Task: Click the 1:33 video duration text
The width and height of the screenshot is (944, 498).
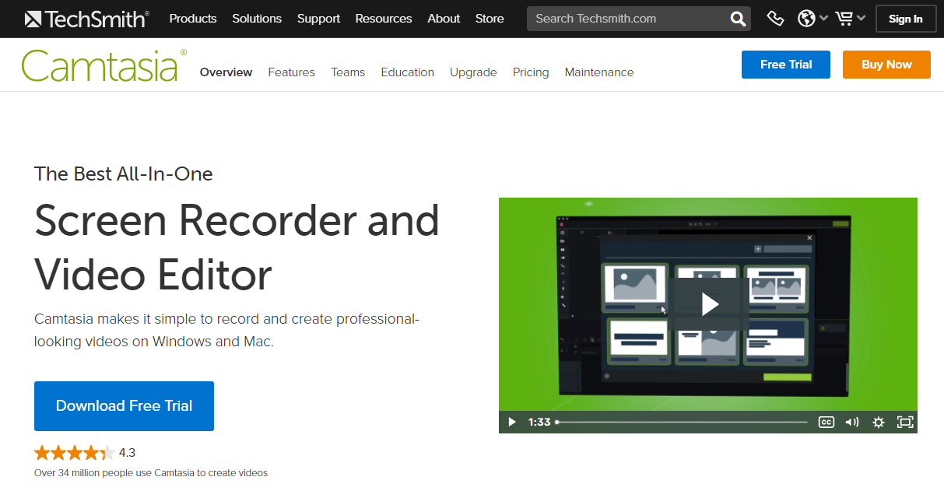Action: click(539, 423)
